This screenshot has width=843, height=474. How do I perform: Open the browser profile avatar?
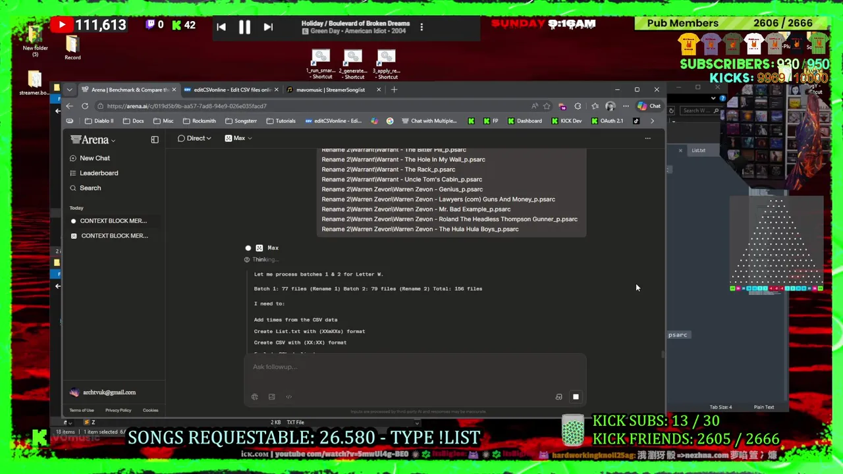coord(611,106)
